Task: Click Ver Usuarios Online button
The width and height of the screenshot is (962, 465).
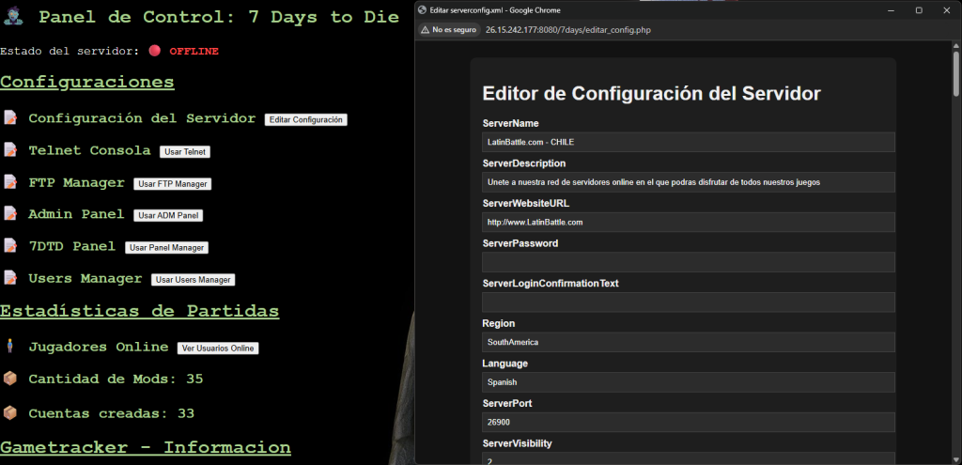Action: 218,348
